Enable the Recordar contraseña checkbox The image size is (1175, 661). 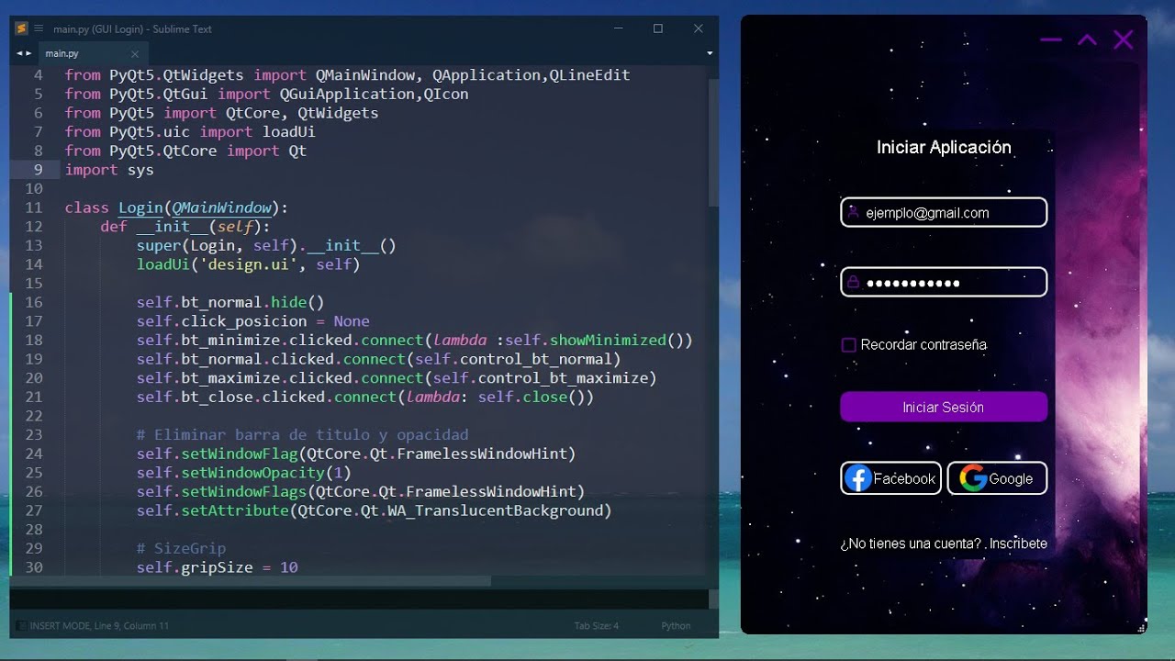[x=849, y=345]
